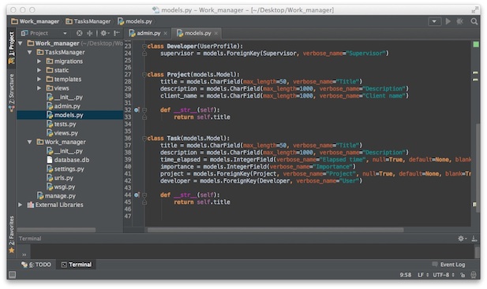The width and height of the screenshot is (487, 289).
Task: Open the Structure side tab
Action: tap(12, 92)
